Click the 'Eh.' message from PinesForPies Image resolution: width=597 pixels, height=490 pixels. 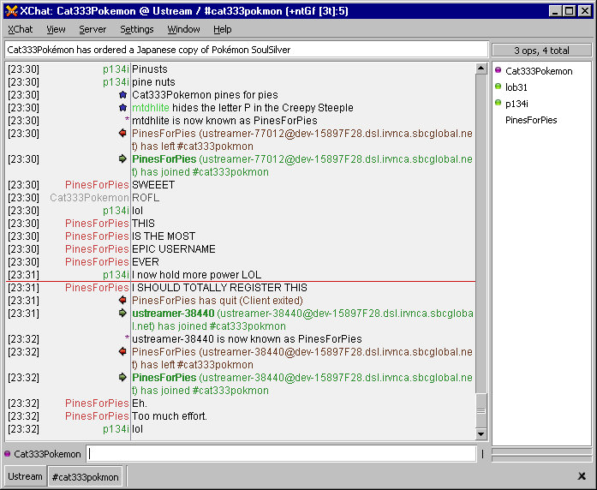pyautogui.click(x=140, y=403)
